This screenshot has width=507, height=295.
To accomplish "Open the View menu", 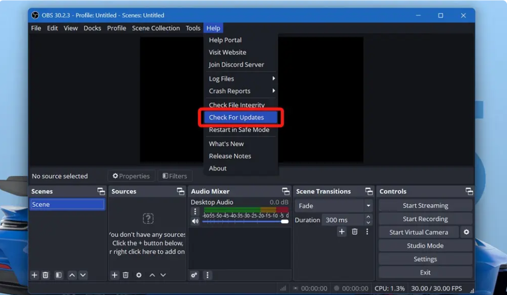I will click(x=70, y=28).
